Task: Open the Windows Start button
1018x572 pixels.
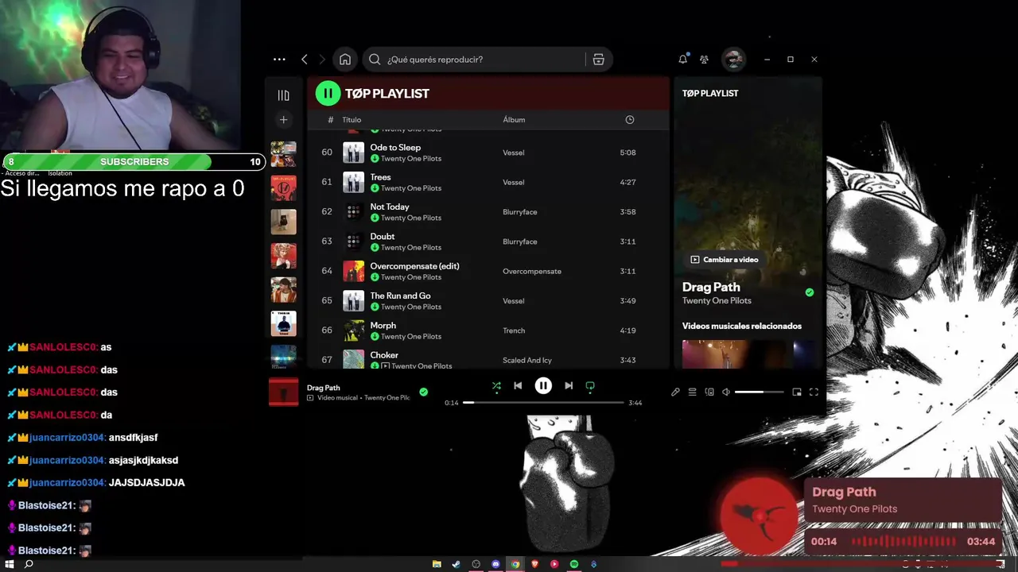Action: pyautogui.click(x=10, y=564)
